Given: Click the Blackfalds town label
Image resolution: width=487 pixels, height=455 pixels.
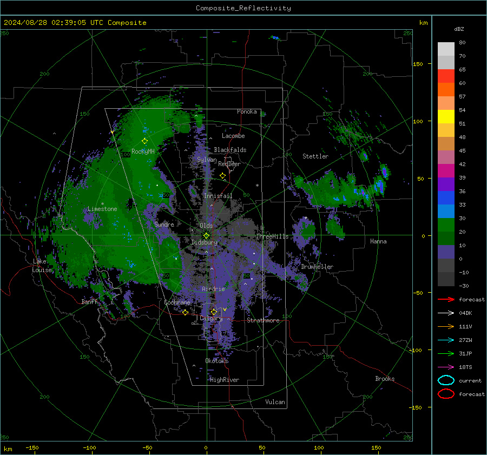Looking at the screenshot, I should 230,150.
